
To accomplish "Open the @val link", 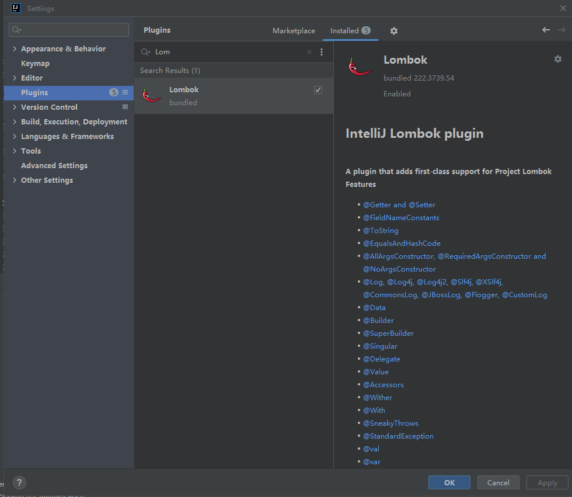I will coord(371,449).
